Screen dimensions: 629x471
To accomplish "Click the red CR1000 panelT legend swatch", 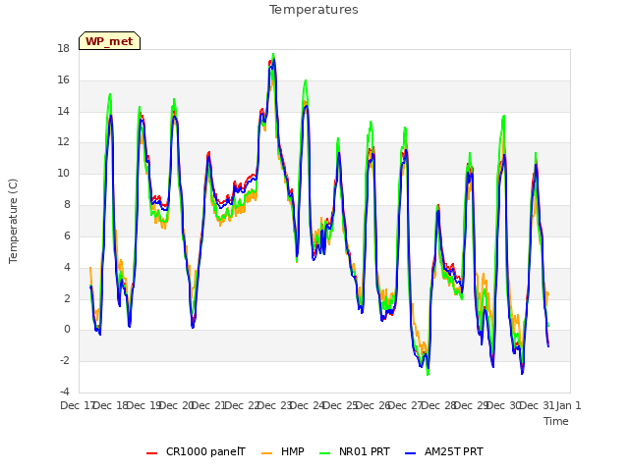I will [151, 453].
